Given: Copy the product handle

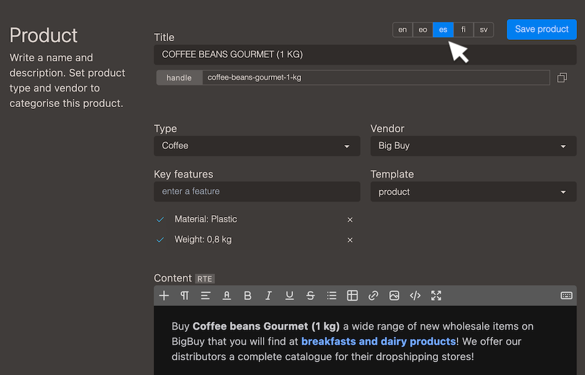Looking at the screenshot, I should (562, 77).
